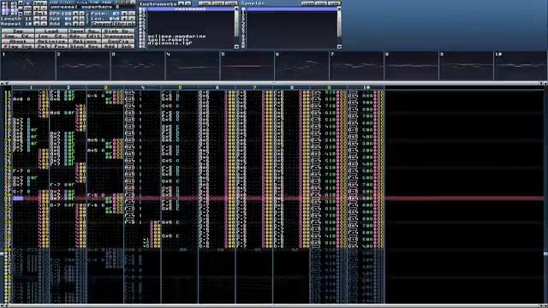
Task: Click channel 1 scope display
Action: [x=28, y=66]
